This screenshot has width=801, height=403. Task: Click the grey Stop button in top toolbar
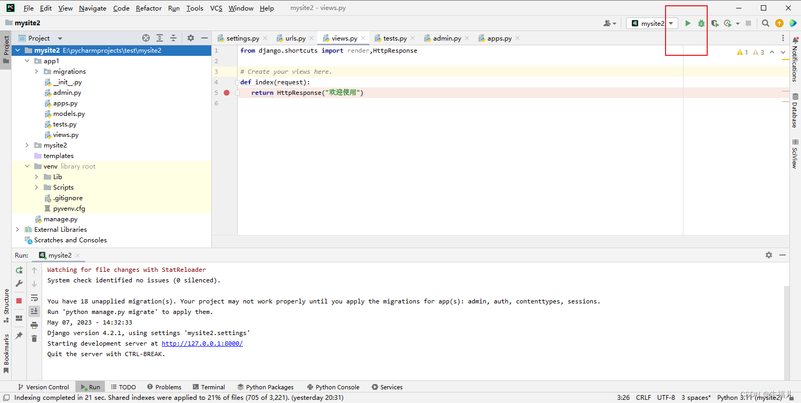pos(748,23)
